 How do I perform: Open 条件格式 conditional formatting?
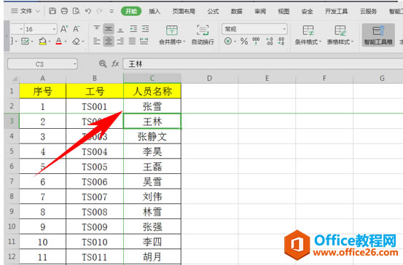coord(308,35)
